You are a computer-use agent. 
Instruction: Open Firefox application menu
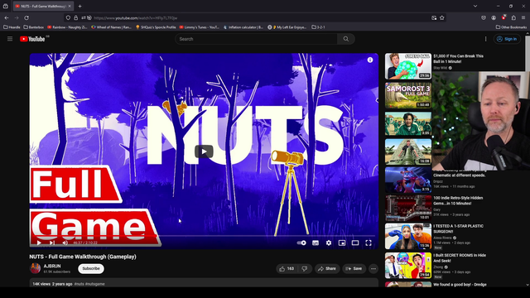click(523, 18)
